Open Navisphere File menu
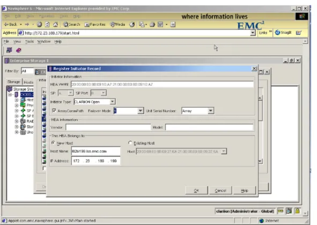 (6, 41)
